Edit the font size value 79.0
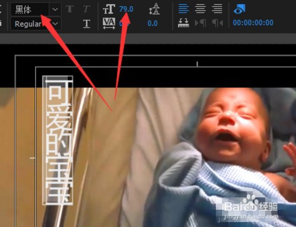The height and width of the screenshot is (227, 296). (x=126, y=9)
